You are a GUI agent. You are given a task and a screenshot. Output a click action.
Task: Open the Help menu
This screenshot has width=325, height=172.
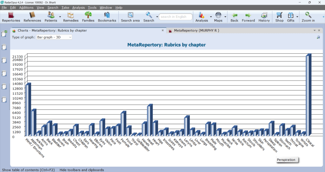coord(119,8)
